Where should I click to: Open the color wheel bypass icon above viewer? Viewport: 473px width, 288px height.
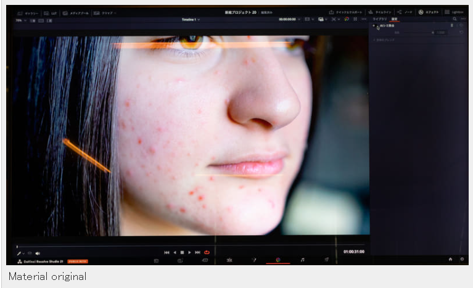pyautogui.click(x=347, y=19)
